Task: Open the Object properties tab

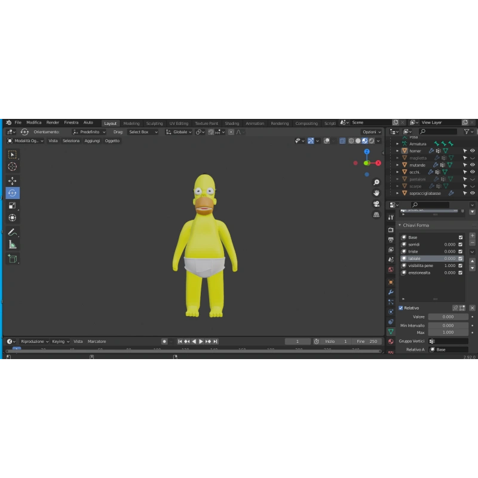Action: [x=391, y=282]
